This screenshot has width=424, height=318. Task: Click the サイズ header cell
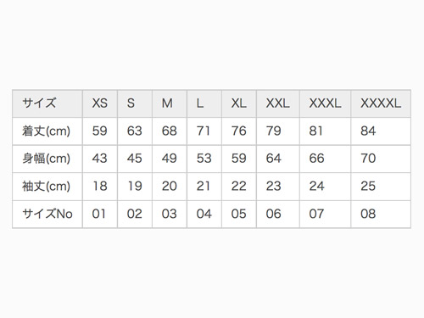coord(47,103)
